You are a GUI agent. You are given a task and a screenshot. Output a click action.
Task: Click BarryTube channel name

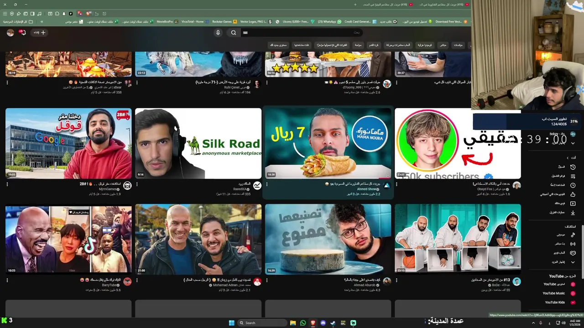tap(109, 285)
